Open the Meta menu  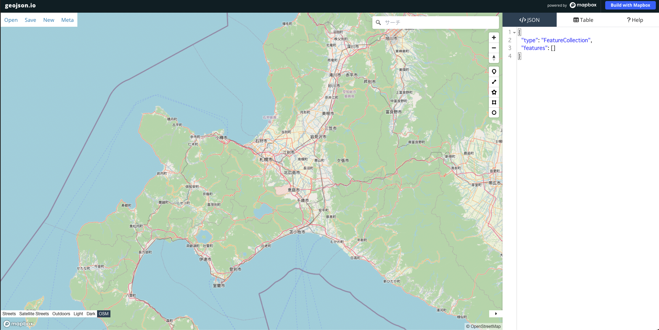coord(67,20)
